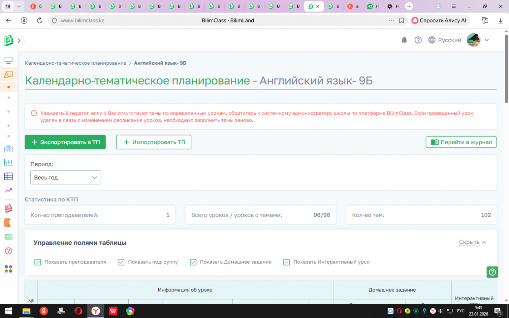Toggle Показать Домашнее задание checkbox
Screen dimensions: 509x318
(193, 262)
